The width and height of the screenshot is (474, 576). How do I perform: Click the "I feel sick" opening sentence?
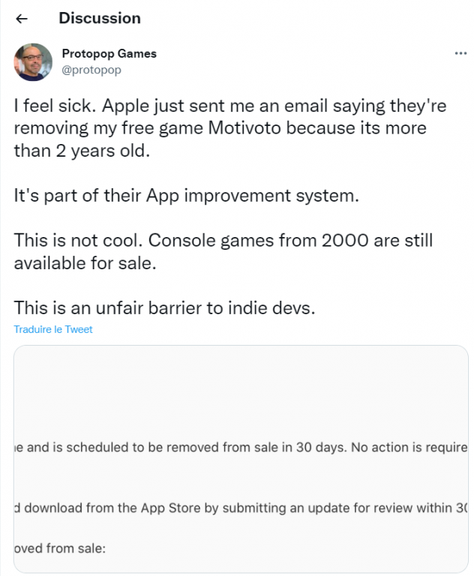coord(64,106)
